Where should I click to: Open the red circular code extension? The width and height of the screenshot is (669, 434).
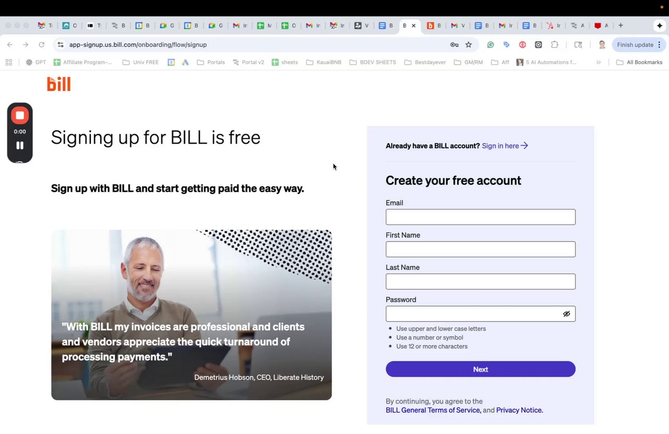[522, 45]
